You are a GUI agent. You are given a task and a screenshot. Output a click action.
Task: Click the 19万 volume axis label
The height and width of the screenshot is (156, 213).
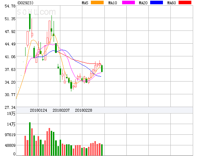(x=11, y=113)
